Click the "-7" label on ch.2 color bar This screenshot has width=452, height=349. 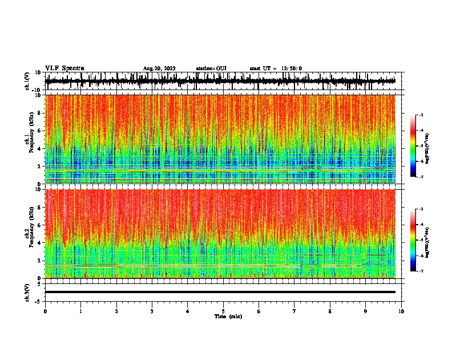tap(421, 271)
